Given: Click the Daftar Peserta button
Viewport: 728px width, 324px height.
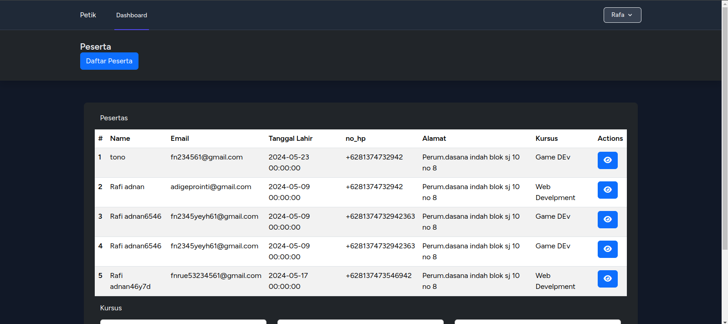Looking at the screenshot, I should 109,61.
